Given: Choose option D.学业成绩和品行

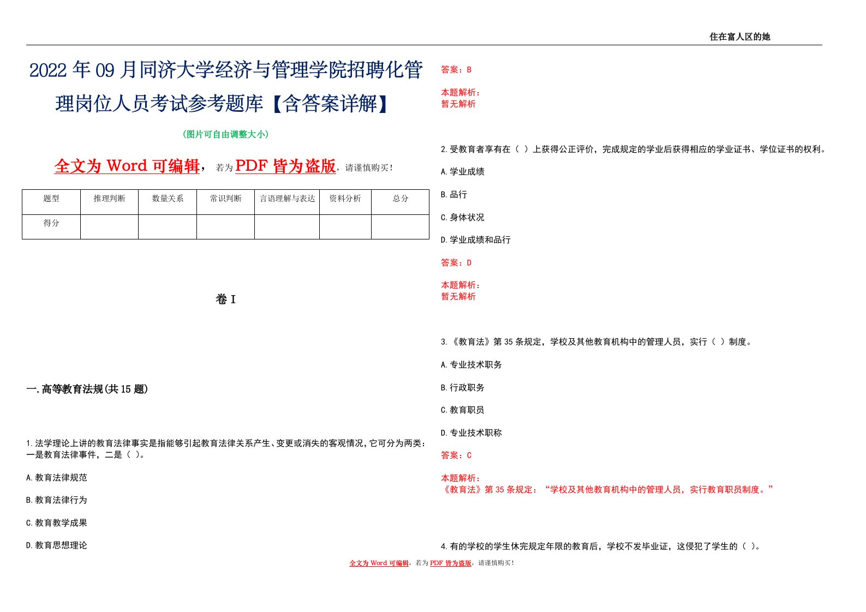Looking at the screenshot, I should pyautogui.click(x=476, y=239).
